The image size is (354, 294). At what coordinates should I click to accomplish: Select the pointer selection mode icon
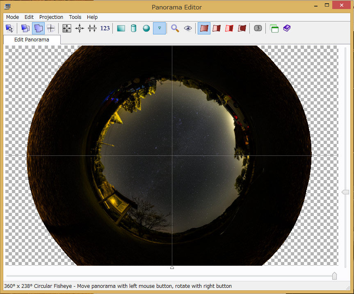9,28
